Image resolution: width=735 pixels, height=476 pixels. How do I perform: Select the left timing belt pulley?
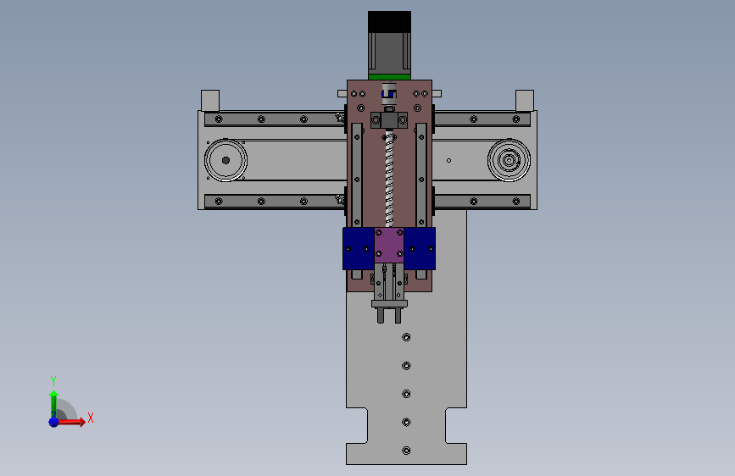[x=226, y=160]
